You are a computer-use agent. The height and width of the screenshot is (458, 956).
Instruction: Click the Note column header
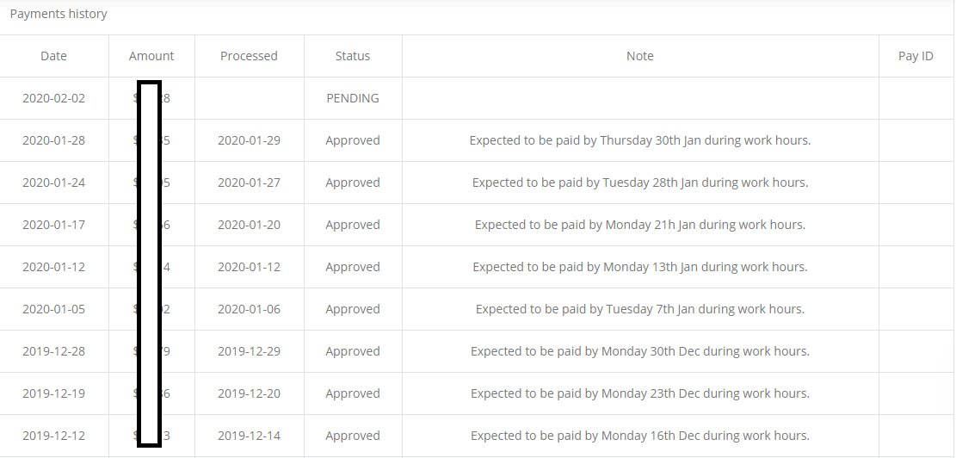(x=640, y=56)
